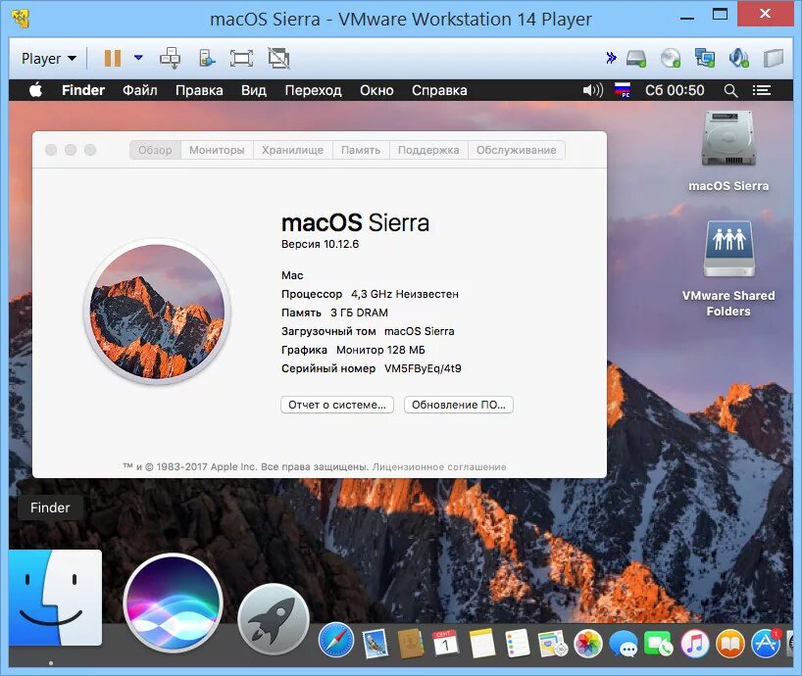Click the sound card device icon
Image resolution: width=802 pixels, height=676 pixels.
coord(738,58)
